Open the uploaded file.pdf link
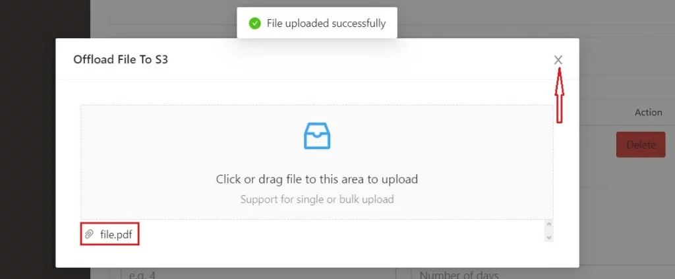This screenshot has height=279, width=675. [116, 234]
